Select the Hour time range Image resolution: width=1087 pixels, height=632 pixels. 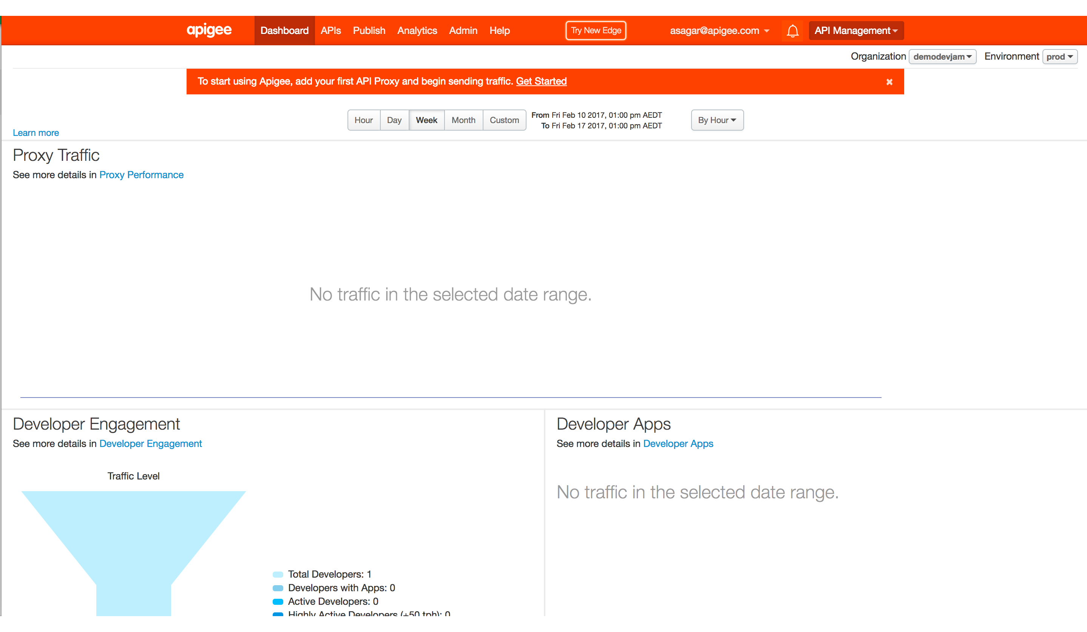coord(363,120)
